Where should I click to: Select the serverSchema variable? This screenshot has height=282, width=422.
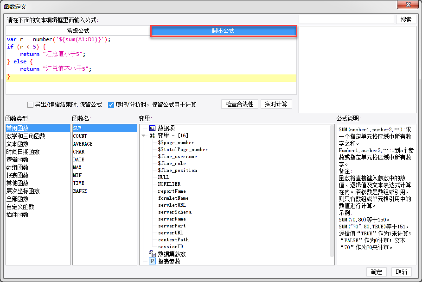[175, 212]
